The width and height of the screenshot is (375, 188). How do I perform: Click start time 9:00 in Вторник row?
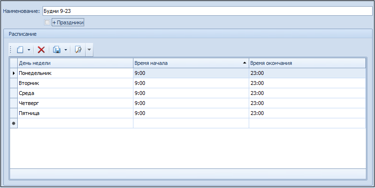click(x=191, y=83)
